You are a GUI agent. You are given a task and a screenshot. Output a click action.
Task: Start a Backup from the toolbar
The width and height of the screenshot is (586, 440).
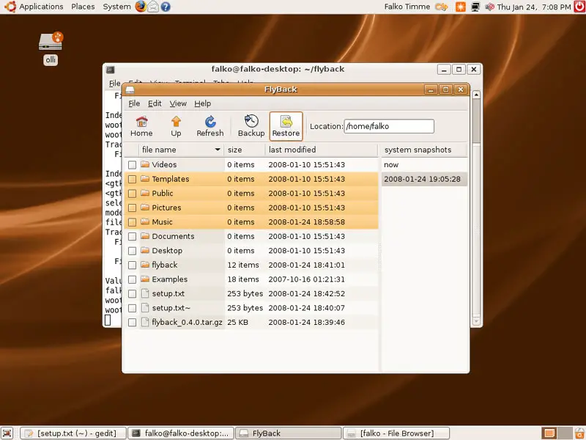tap(251, 126)
